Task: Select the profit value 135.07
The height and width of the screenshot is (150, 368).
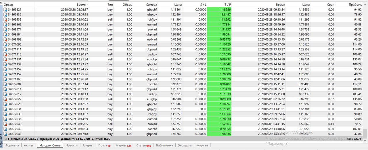Action: [x=356, y=59]
